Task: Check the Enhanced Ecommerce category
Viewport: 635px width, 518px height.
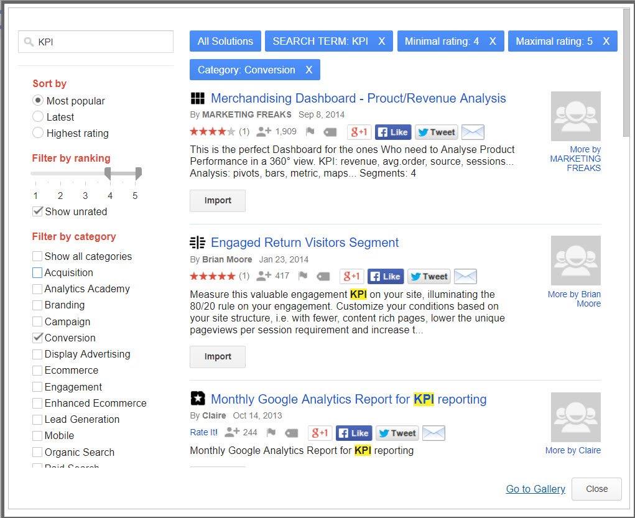Action: [37, 403]
